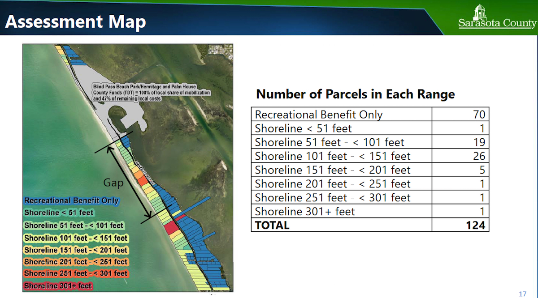
Task: Select the Shoreline < 51 feet legend label
Action: click(59, 213)
